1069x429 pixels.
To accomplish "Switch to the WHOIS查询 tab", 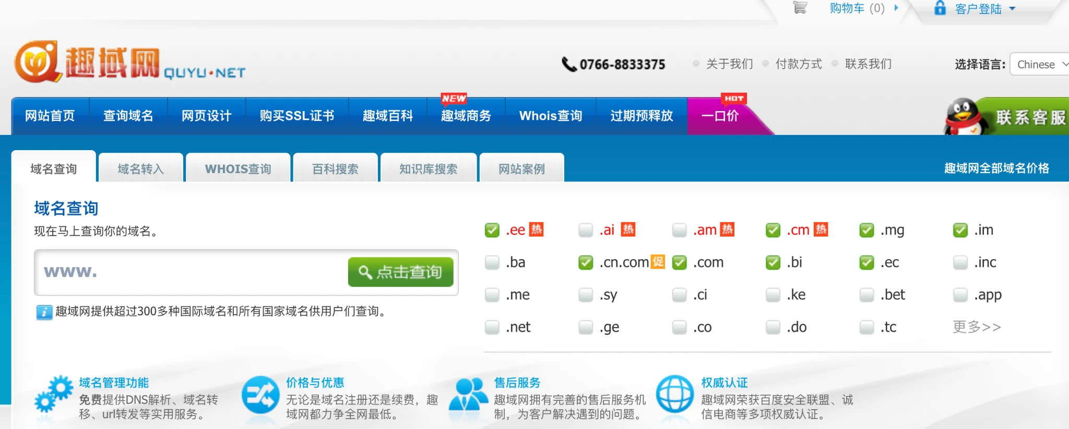I will (238, 169).
